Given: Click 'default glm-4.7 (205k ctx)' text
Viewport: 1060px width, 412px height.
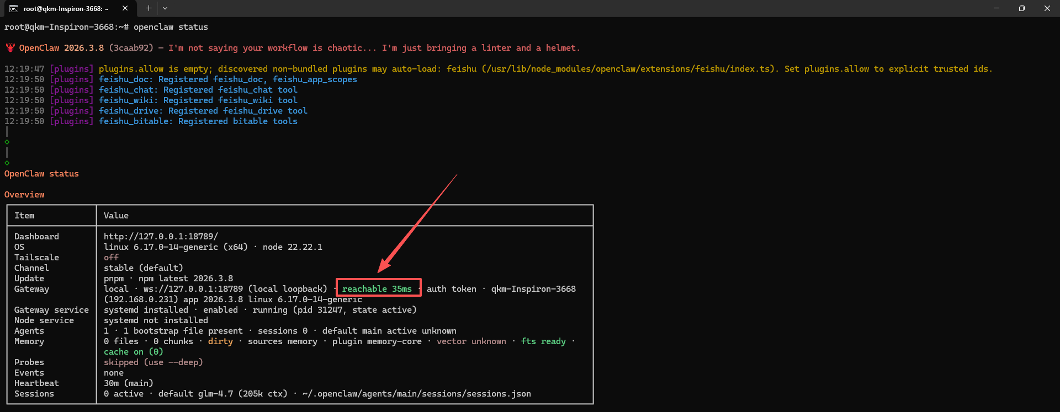Looking at the screenshot, I should [x=223, y=394].
